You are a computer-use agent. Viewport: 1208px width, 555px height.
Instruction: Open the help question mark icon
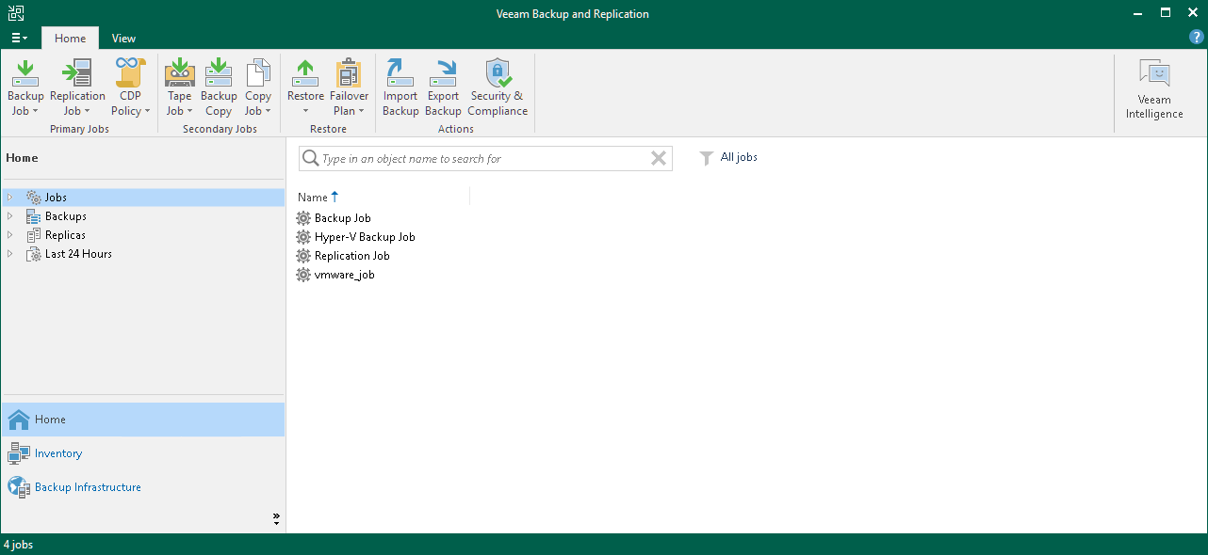point(1197,38)
